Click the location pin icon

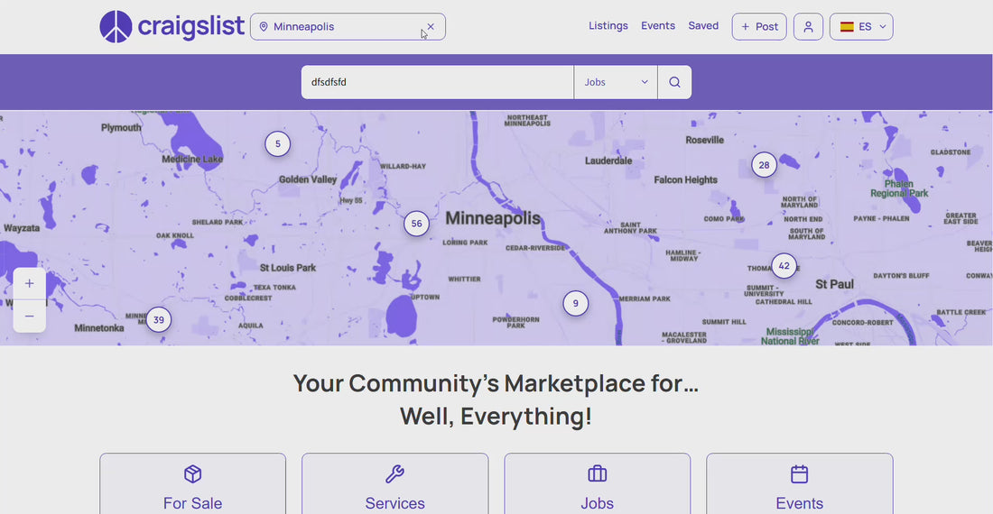(x=264, y=26)
